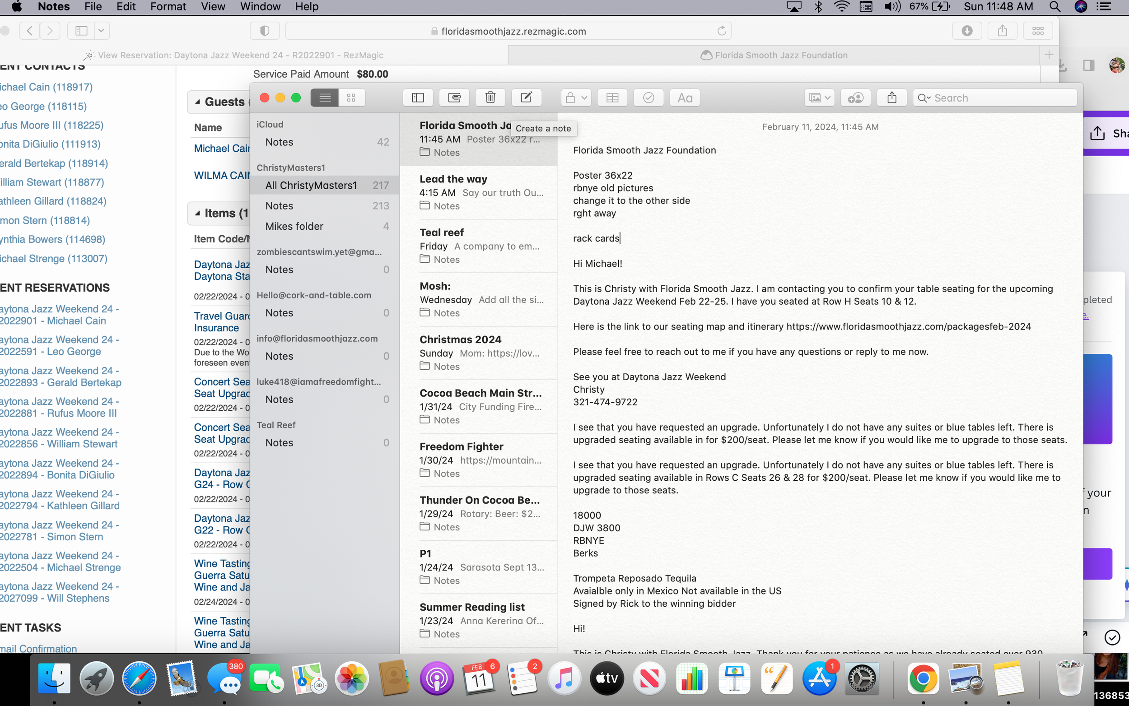Image resolution: width=1129 pixels, height=706 pixels.
Task: Open the Window menu
Action: [x=260, y=6]
